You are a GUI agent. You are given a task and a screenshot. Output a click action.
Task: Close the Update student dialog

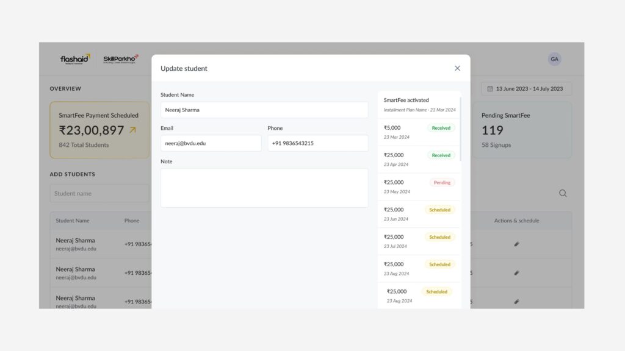(x=457, y=68)
